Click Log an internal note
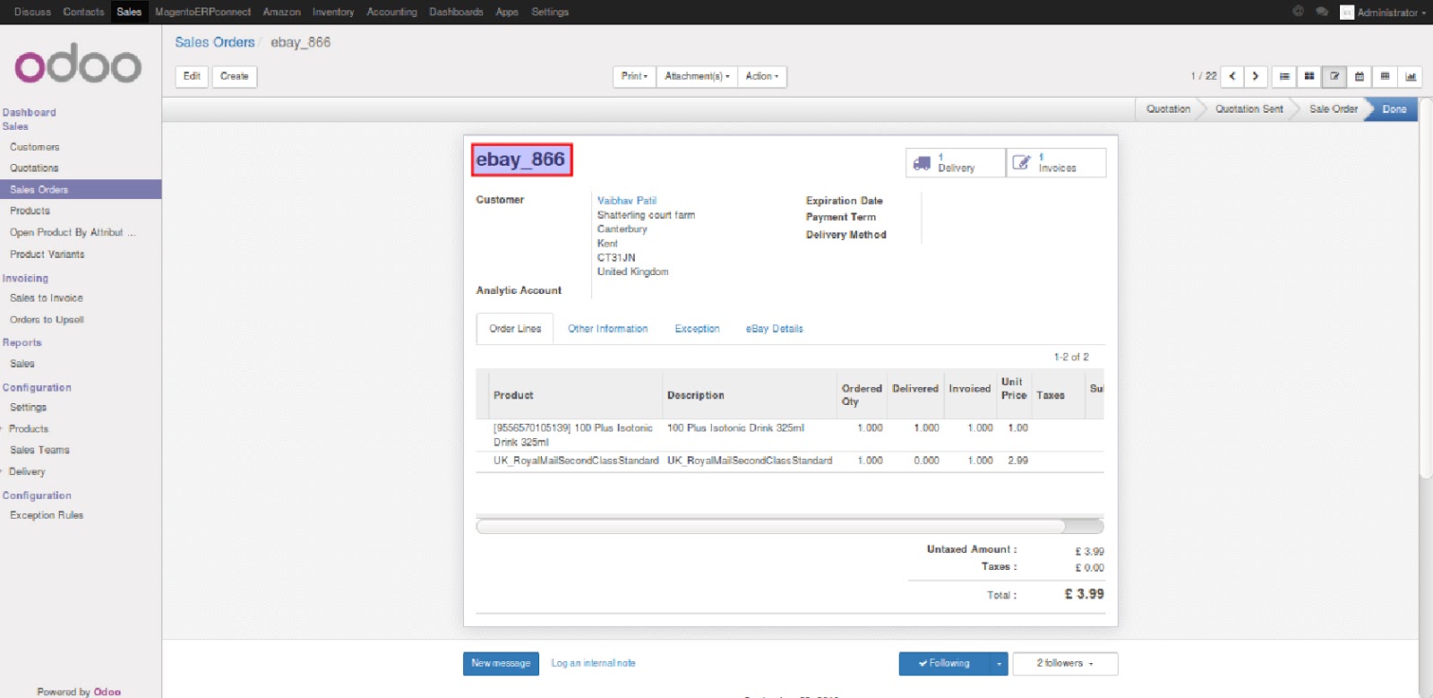 pos(593,664)
